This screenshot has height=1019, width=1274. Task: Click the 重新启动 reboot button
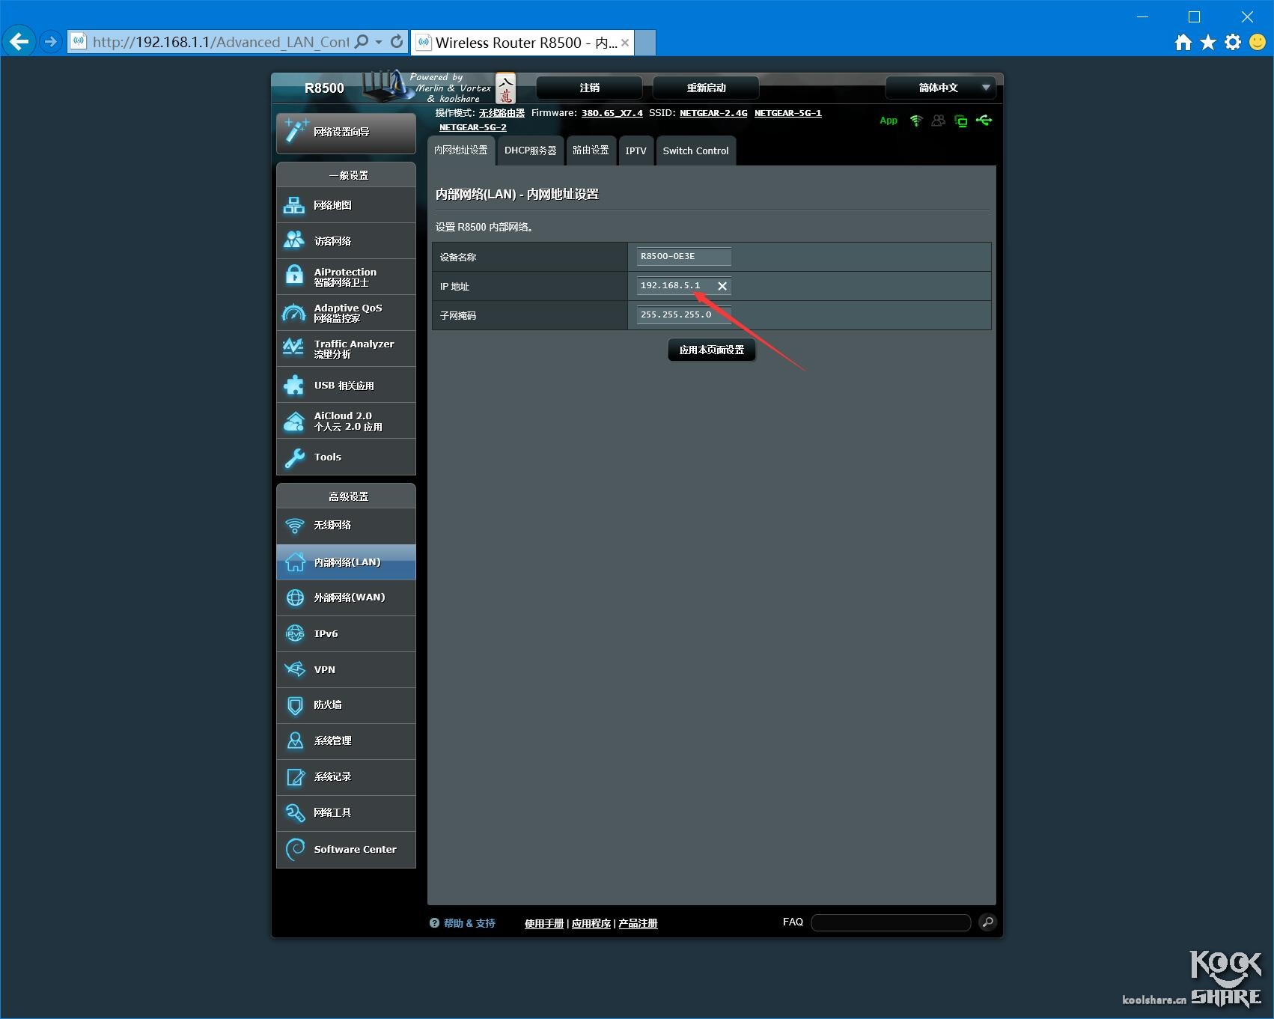tap(706, 88)
